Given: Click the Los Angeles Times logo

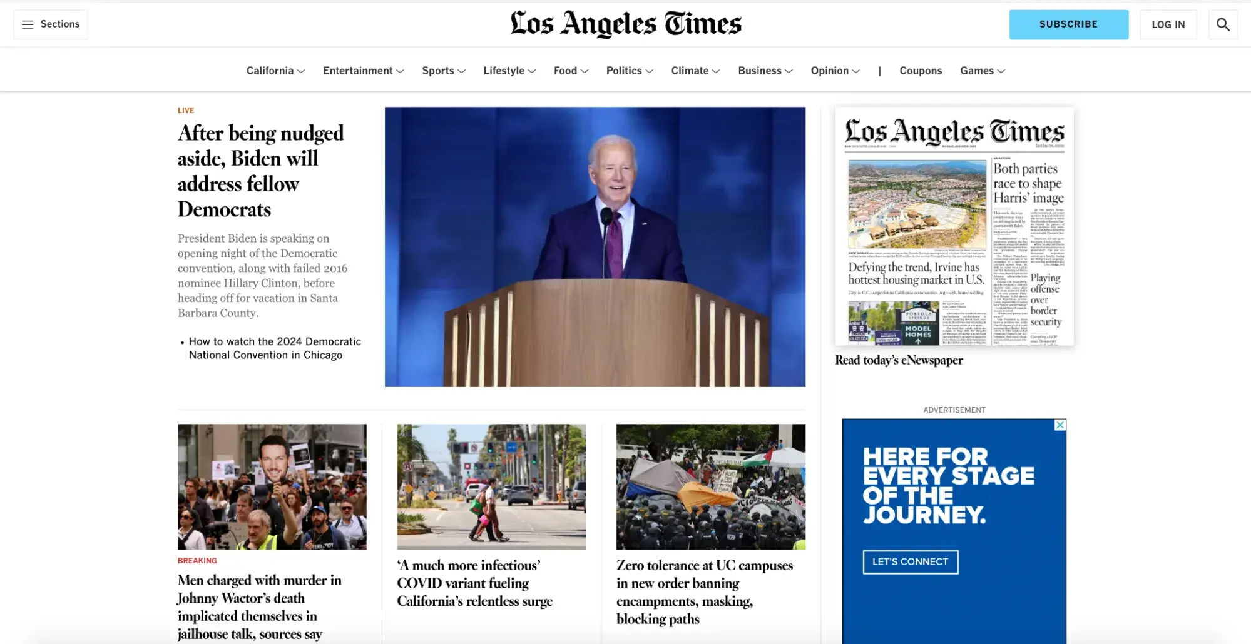Looking at the screenshot, I should pyautogui.click(x=625, y=24).
